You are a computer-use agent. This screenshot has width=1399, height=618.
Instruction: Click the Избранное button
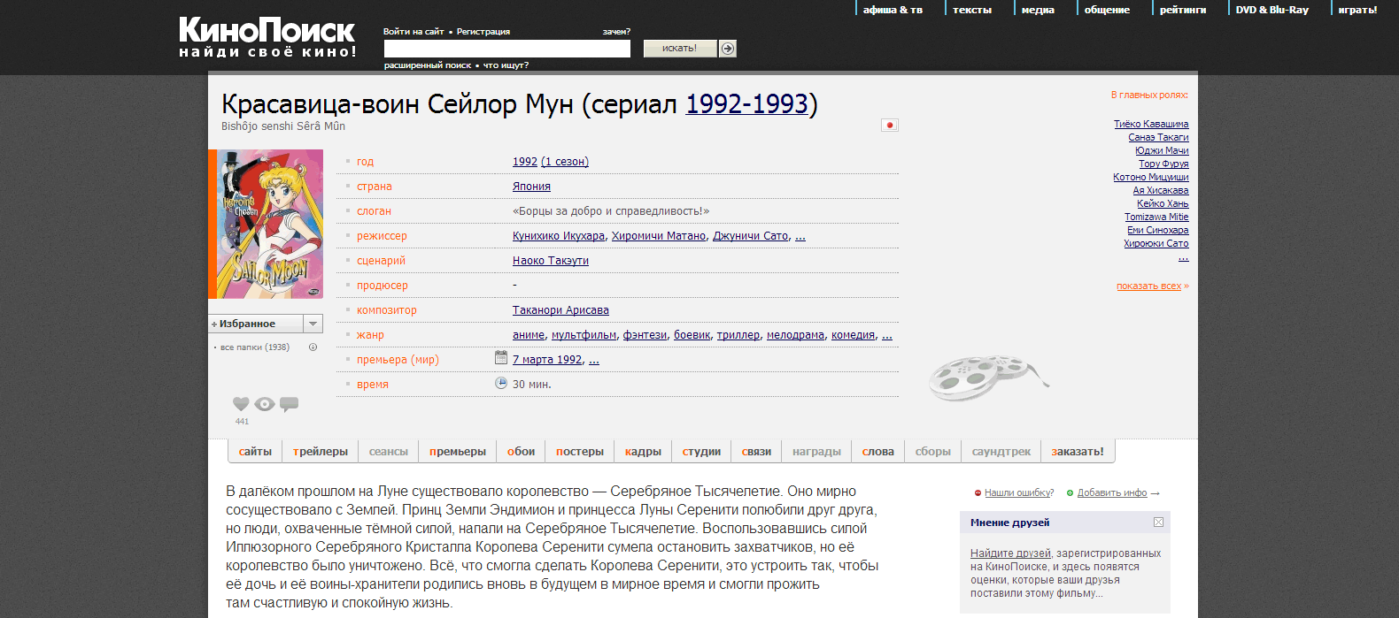[x=256, y=324]
